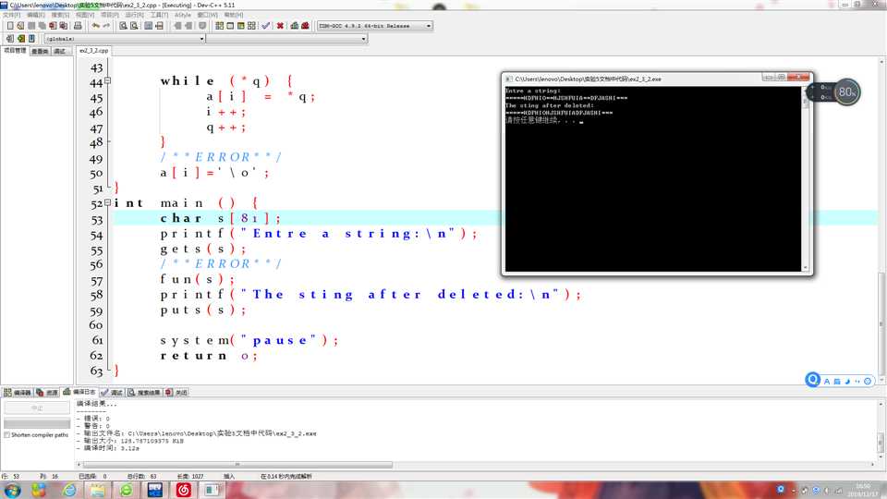Click the system tray clock
The height and width of the screenshot is (499, 887).
click(x=863, y=490)
